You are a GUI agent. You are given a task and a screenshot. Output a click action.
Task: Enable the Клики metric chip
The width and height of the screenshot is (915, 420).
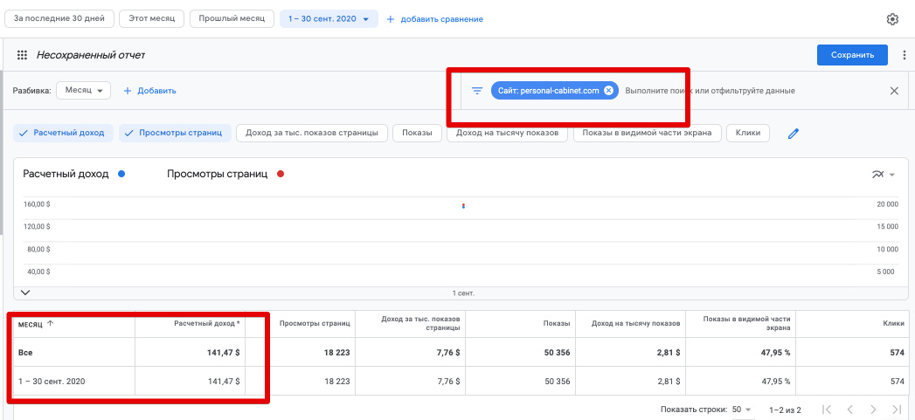748,133
